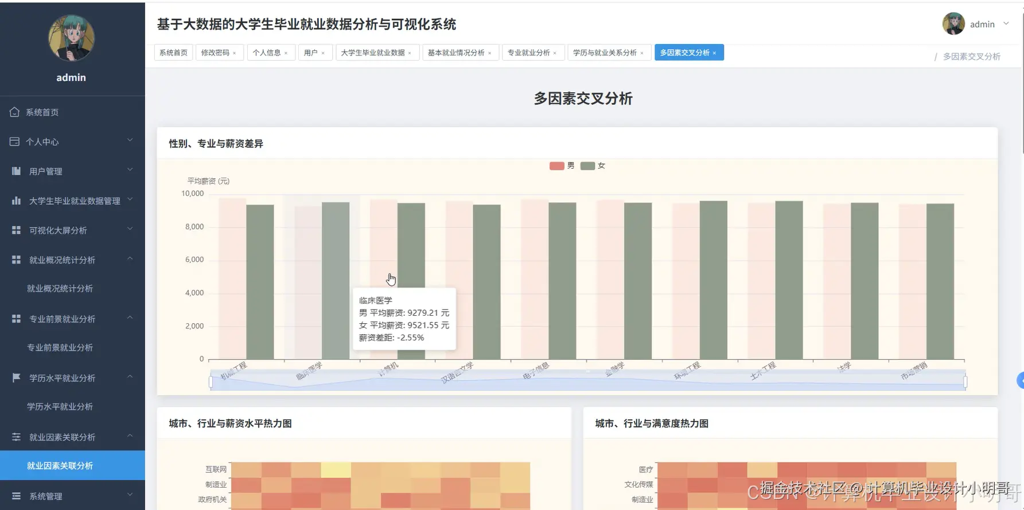Close the 修改密码 tab
This screenshot has height=510, width=1024.
[x=235, y=53]
